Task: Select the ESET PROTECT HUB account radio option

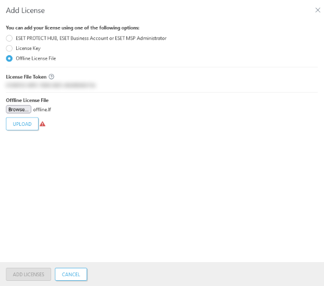Action: pos(9,38)
